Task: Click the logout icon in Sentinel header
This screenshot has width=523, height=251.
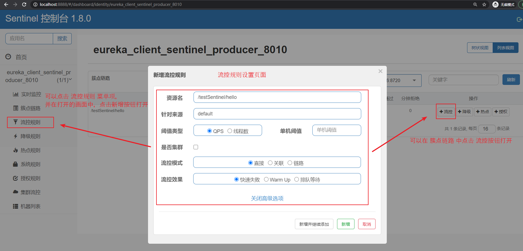Action: coord(520,19)
